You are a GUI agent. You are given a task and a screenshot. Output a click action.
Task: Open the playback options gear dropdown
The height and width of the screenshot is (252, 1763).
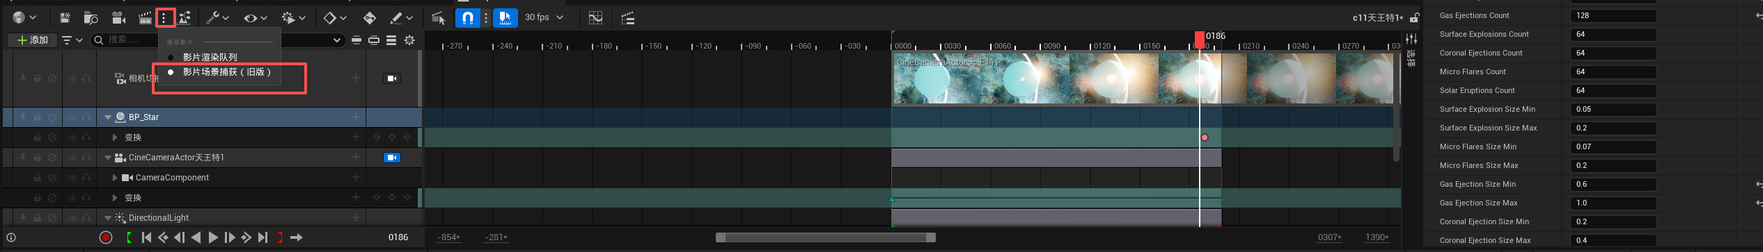pos(294,17)
